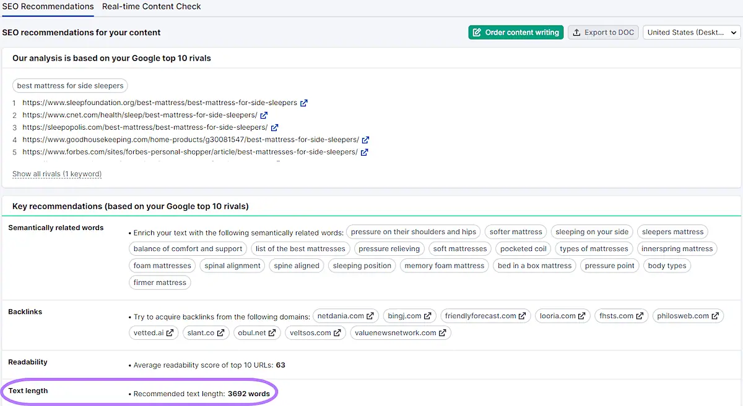The height and width of the screenshot is (406, 743).
Task: Select the SEO Recommendations tab
Action: (48, 7)
